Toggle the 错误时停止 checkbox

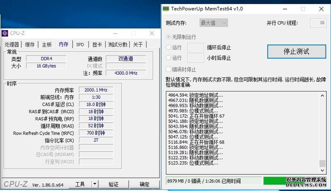(168, 69)
